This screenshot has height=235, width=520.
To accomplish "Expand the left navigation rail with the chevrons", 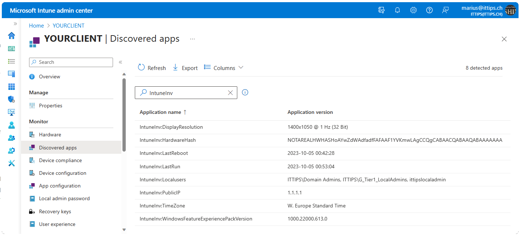I will point(15,24).
